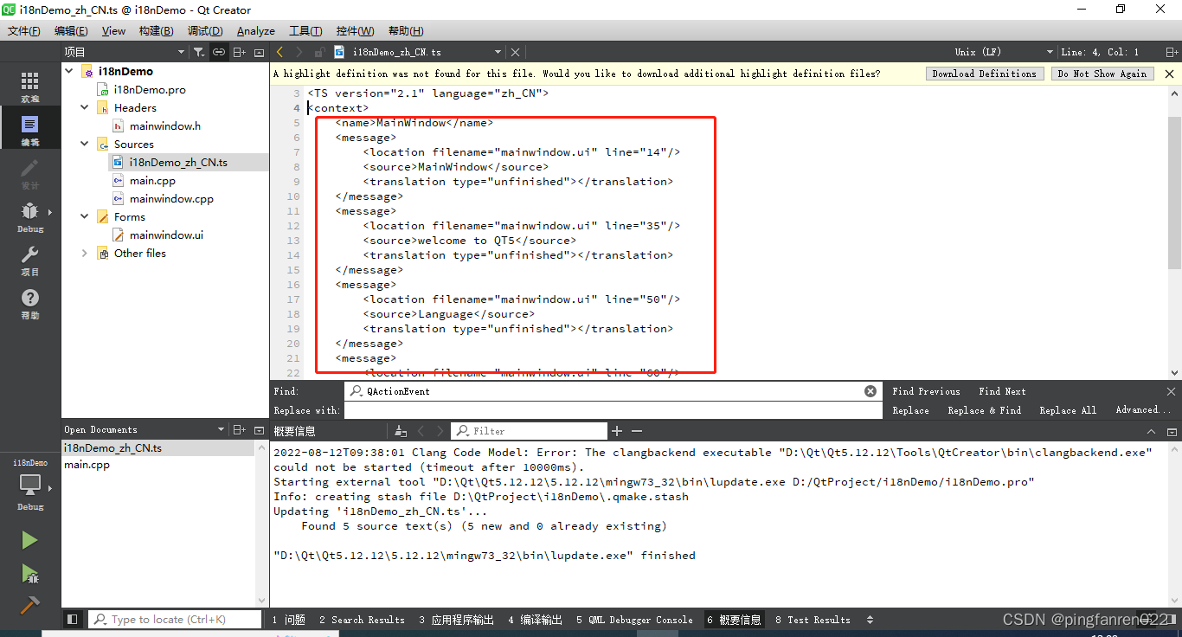Image resolution: width=1182 pixels, height=637 pixels.
Task: Focus the Type to locate field
Action: point(176,620)
